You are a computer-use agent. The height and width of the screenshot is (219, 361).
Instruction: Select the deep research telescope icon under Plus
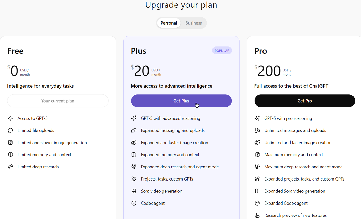point(134,167)
